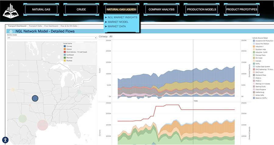This screenshot has height=145, width=274.
Task: Open the NATURAL GAS menu
Action: (x=41, y=9)
